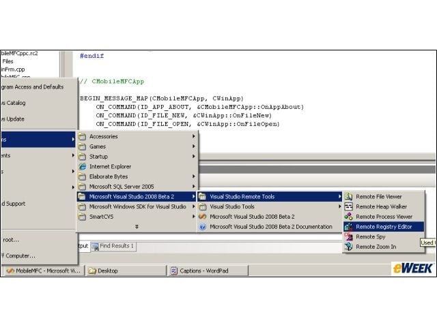The width and height of the screenshot is (437, 327).
Task: Click Elaborate Bytes folder icon
Action: click(82, 176)
